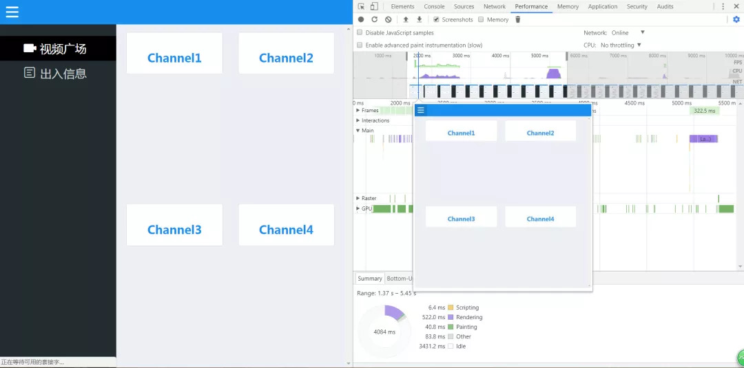744x368 pixels.
Task: Check Disable JavaScript samples
Action: (360, 33)
